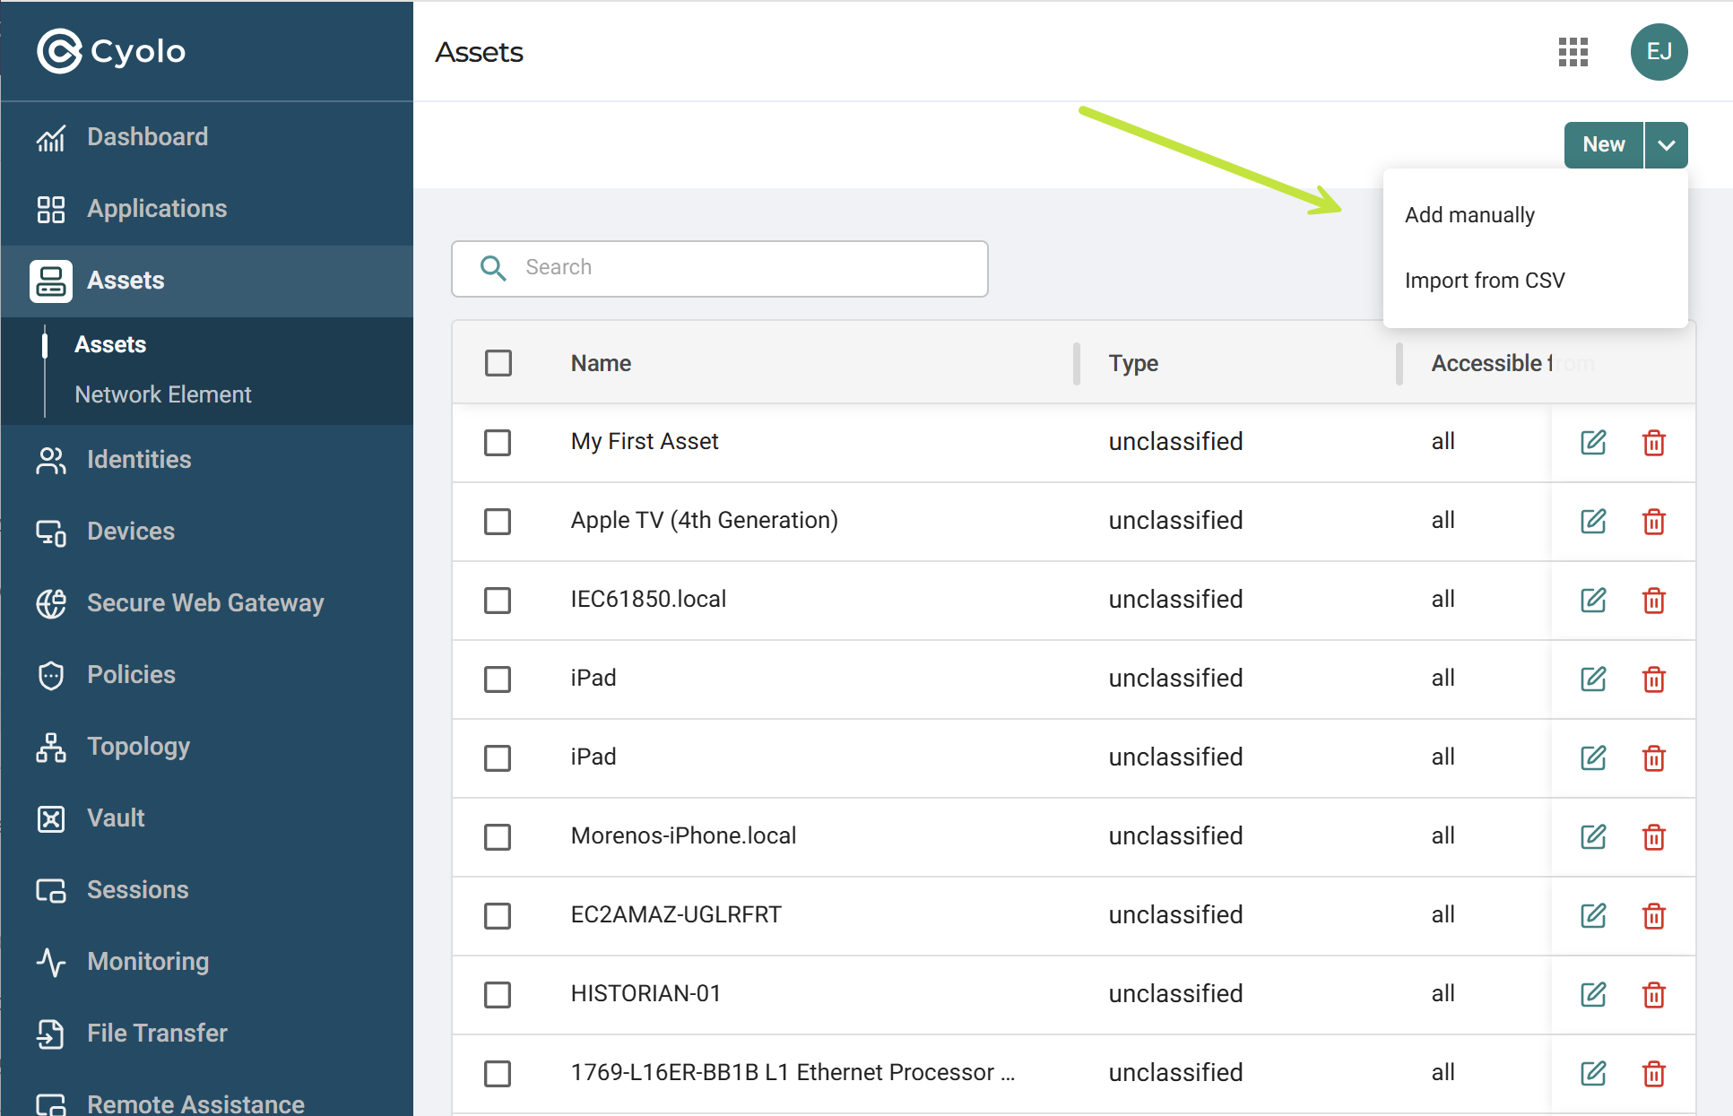Check the HISTORIAN-01 checkbox

[x=498, y=995]
